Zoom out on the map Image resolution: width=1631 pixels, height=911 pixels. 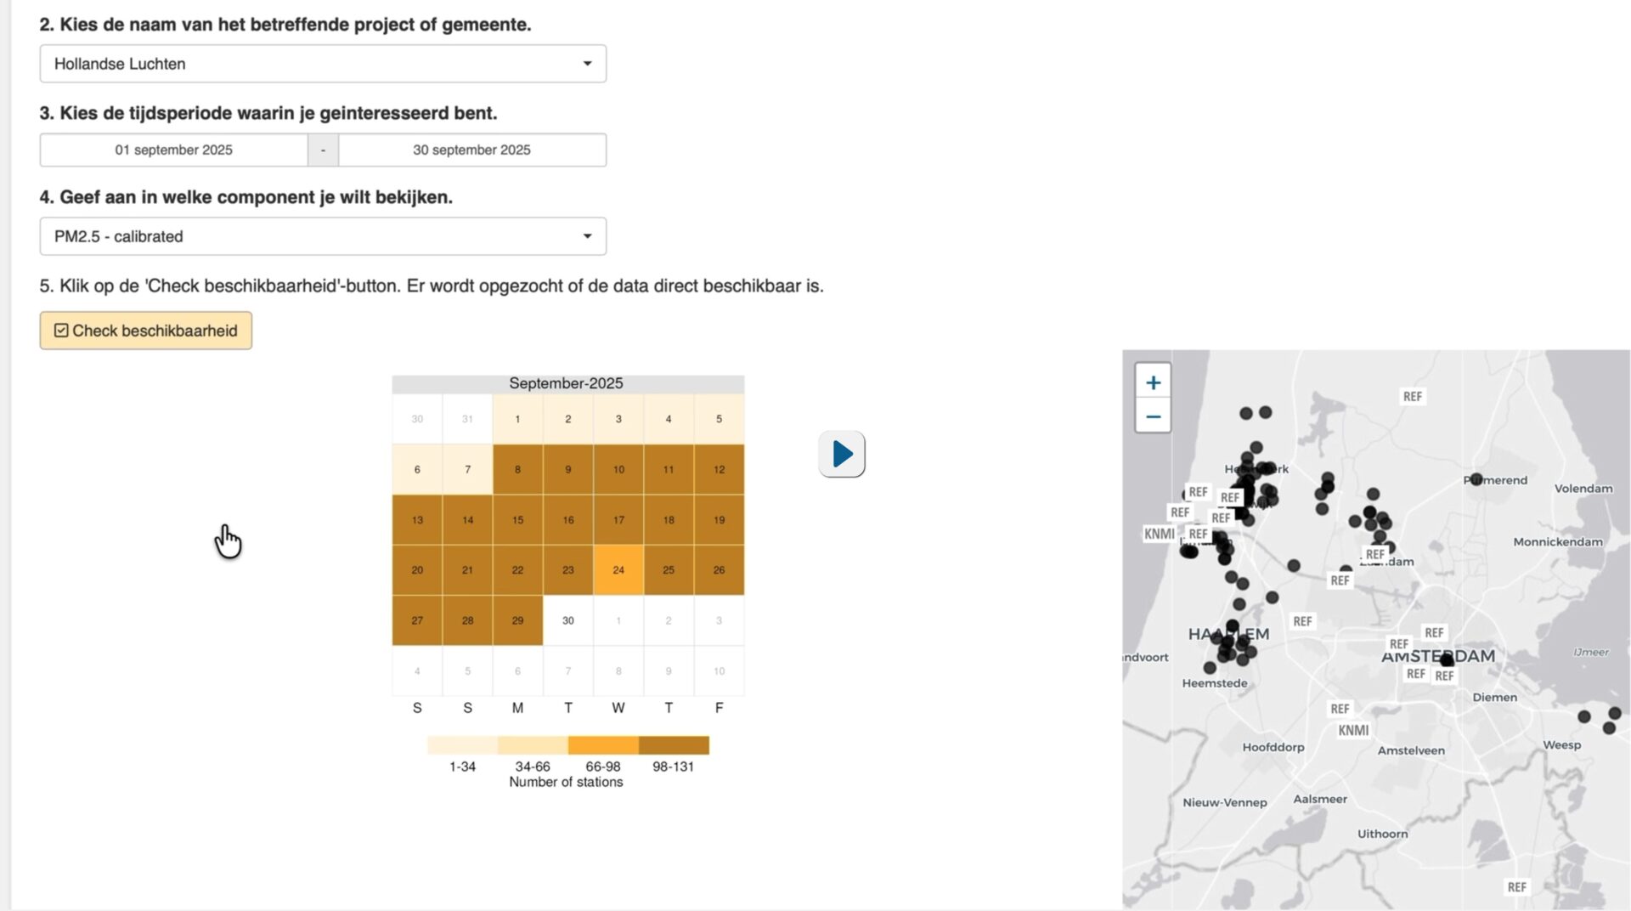point(1153,416)
